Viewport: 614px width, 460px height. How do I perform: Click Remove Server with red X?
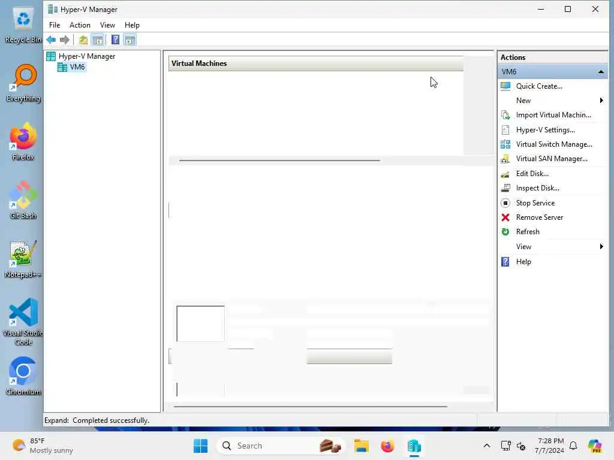tap(539, 217)
